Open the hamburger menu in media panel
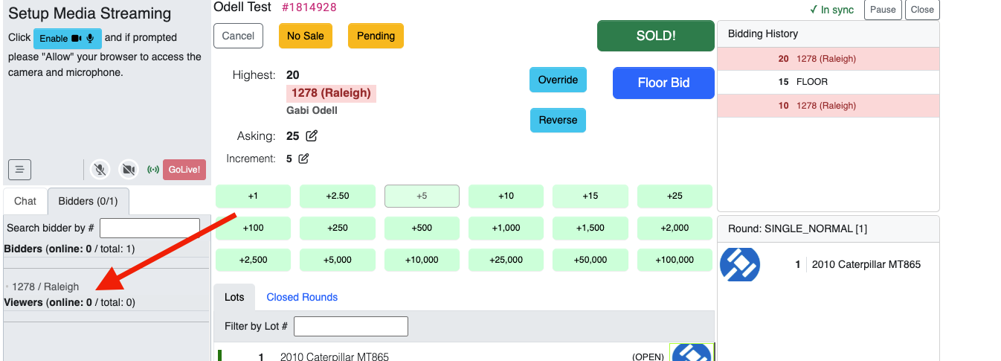 tap(20, 170)
